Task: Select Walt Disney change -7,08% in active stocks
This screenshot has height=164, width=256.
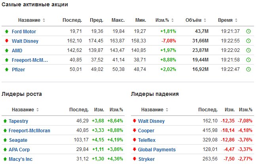Action: coord(169,41)
